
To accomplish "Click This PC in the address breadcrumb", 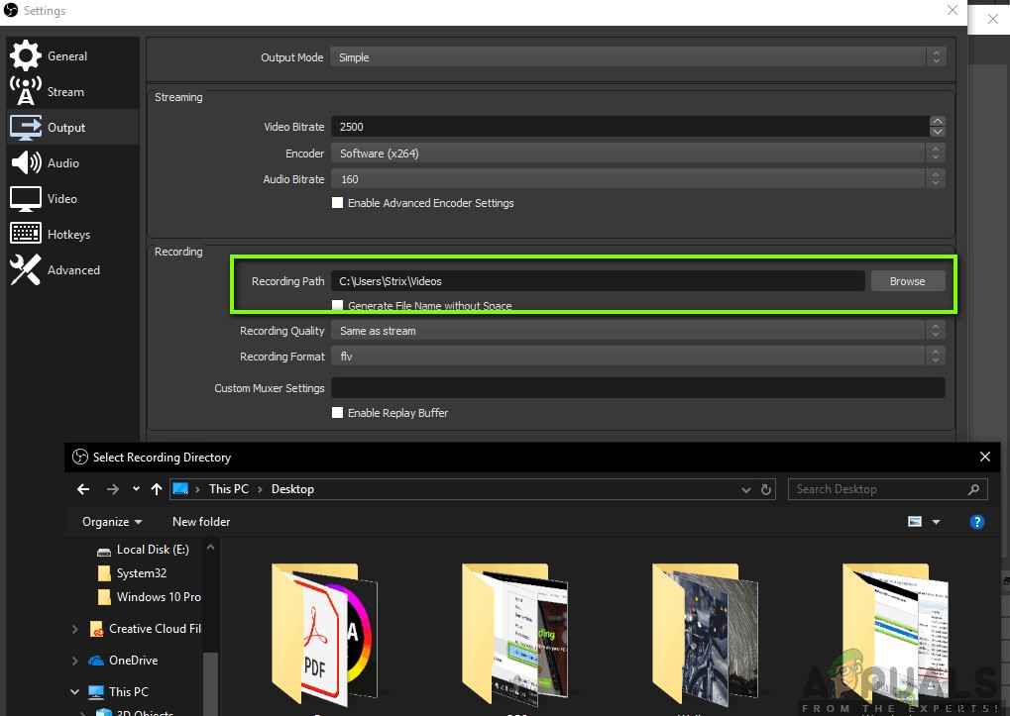I will tap(229, 489).
